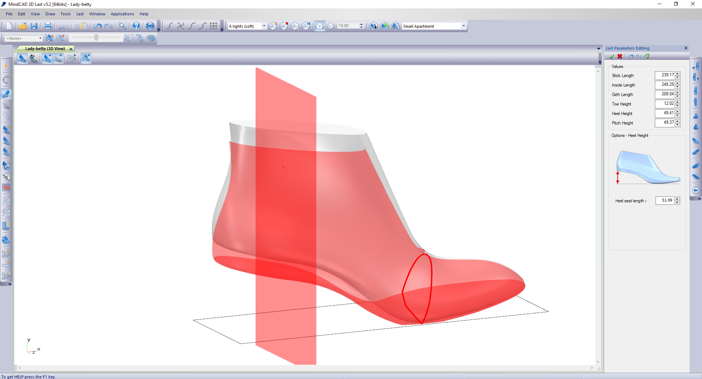
Task: Click the Heel Height value field
Action: click(x=665, y=113)
